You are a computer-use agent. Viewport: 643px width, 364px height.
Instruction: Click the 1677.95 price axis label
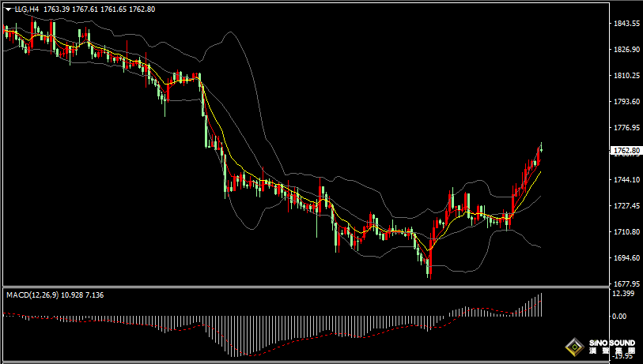tap(626, 283)
